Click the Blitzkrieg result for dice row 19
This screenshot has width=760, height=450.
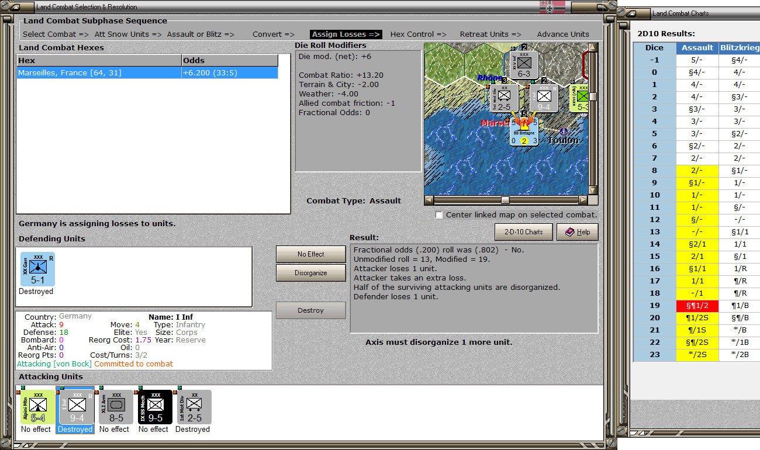[740, 306]
